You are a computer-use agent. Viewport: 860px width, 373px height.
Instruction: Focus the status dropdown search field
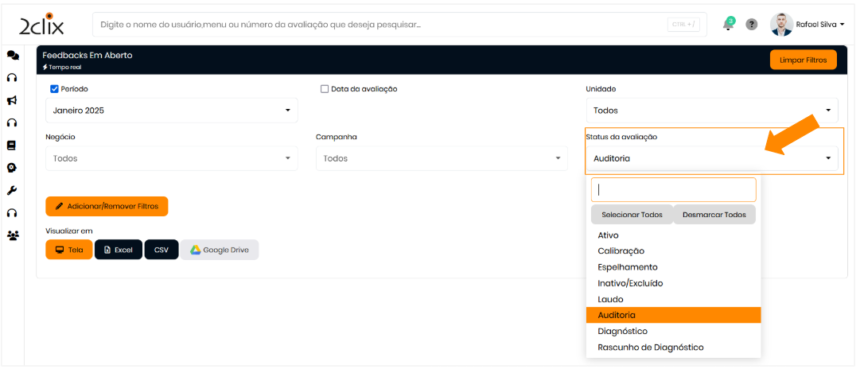[673, 190]
